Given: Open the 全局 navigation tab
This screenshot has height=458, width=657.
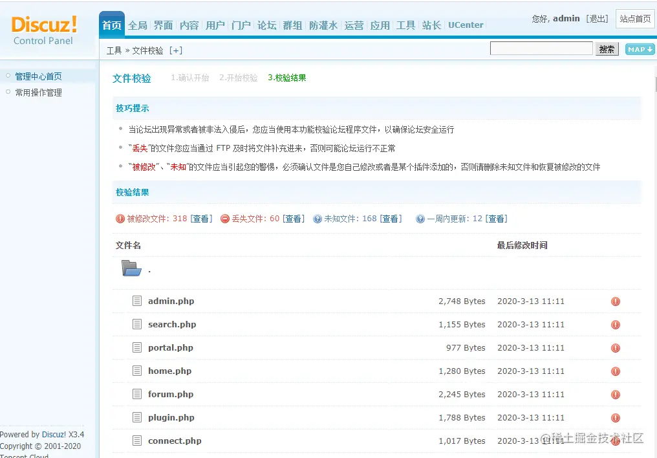Looking at the screenshot, I should tap(138, 26).
